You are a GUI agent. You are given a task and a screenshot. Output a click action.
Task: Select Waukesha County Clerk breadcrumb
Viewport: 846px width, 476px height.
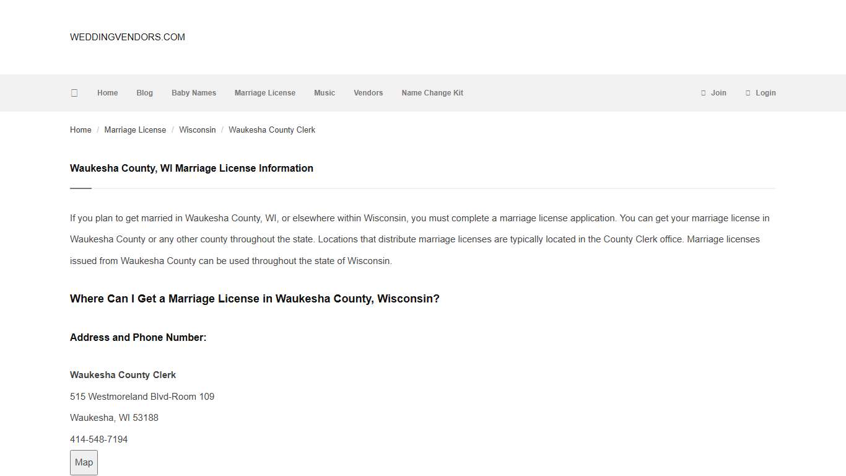271,130
